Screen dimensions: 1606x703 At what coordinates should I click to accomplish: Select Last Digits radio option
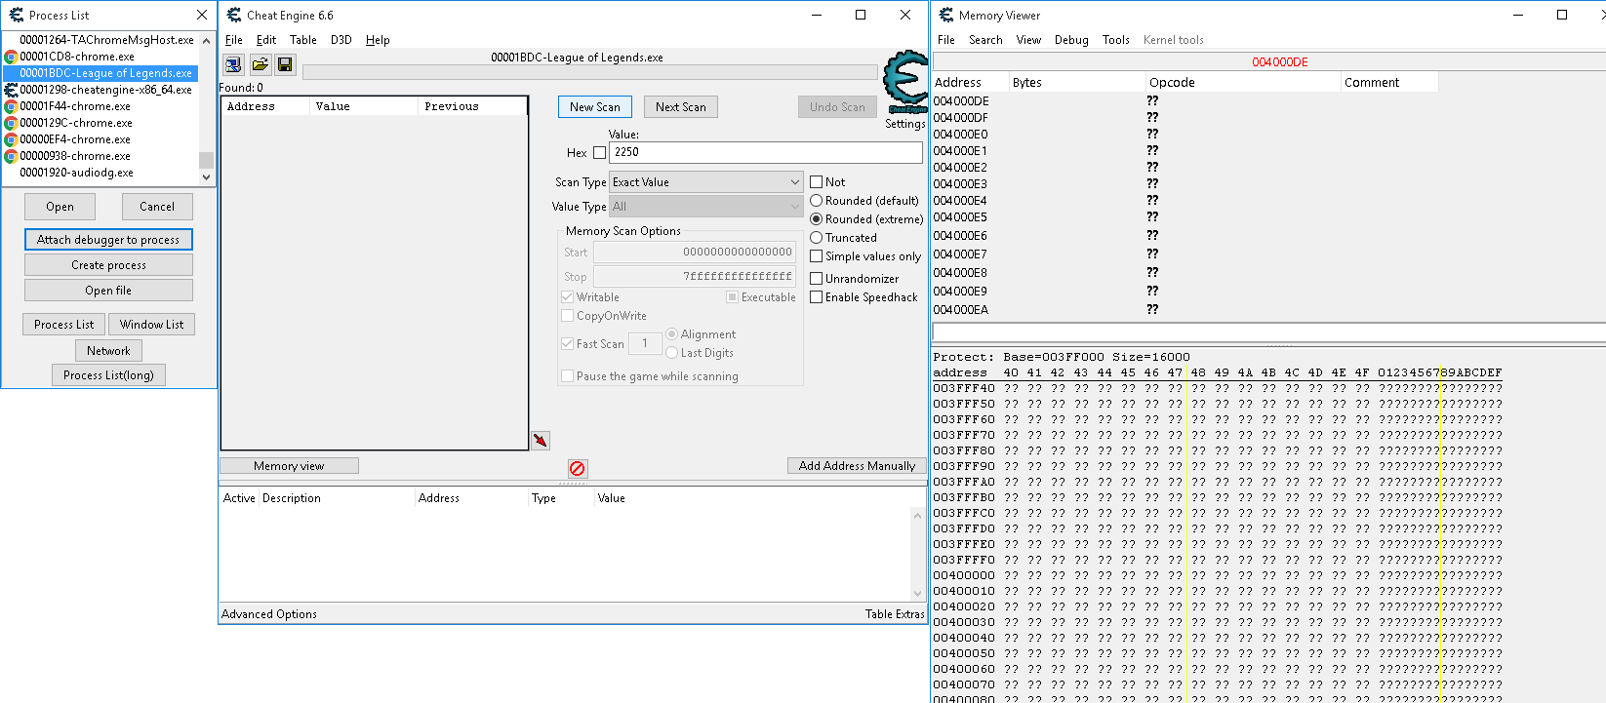coord(672,353)
